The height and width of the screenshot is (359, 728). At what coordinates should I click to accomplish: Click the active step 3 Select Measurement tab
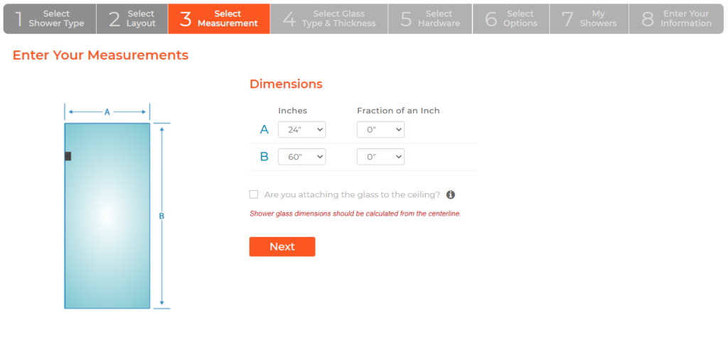point(219,18)
